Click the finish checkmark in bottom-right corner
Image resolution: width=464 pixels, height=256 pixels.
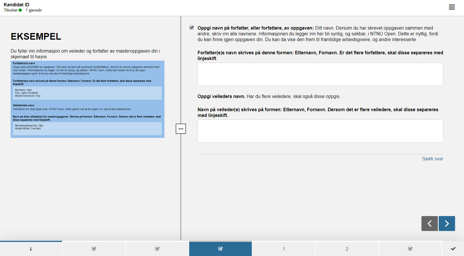(x=453, y=249)
